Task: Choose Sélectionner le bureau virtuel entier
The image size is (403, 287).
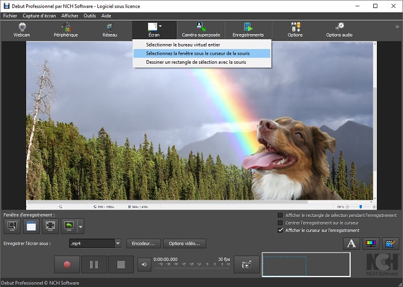Action: pos(202,45)
